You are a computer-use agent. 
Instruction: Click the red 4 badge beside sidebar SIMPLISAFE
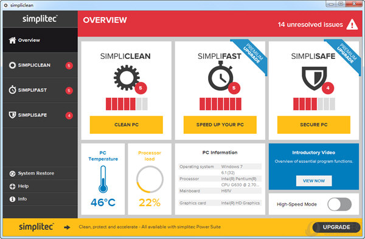pos(69,116)
